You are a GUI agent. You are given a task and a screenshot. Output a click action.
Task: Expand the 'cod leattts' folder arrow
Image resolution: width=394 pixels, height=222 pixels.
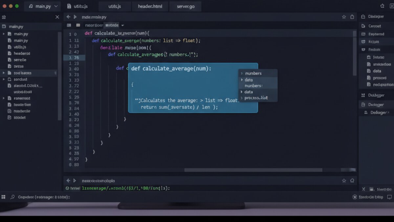click(4, 73)
